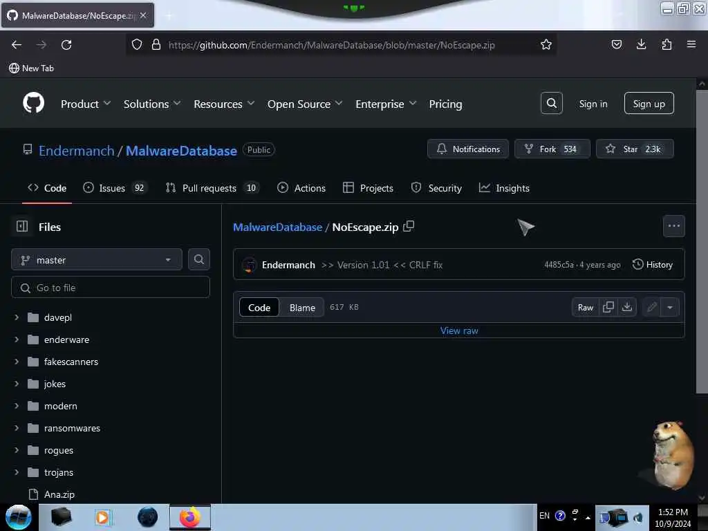Open the three-dot more file actions
The image size is (708, 531).
tap(673, 226)
